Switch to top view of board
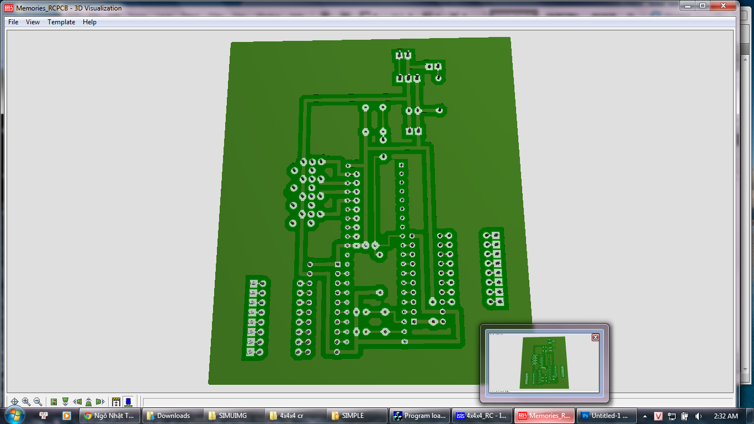Viewport: 754px width, 424px height. point(54,402)
